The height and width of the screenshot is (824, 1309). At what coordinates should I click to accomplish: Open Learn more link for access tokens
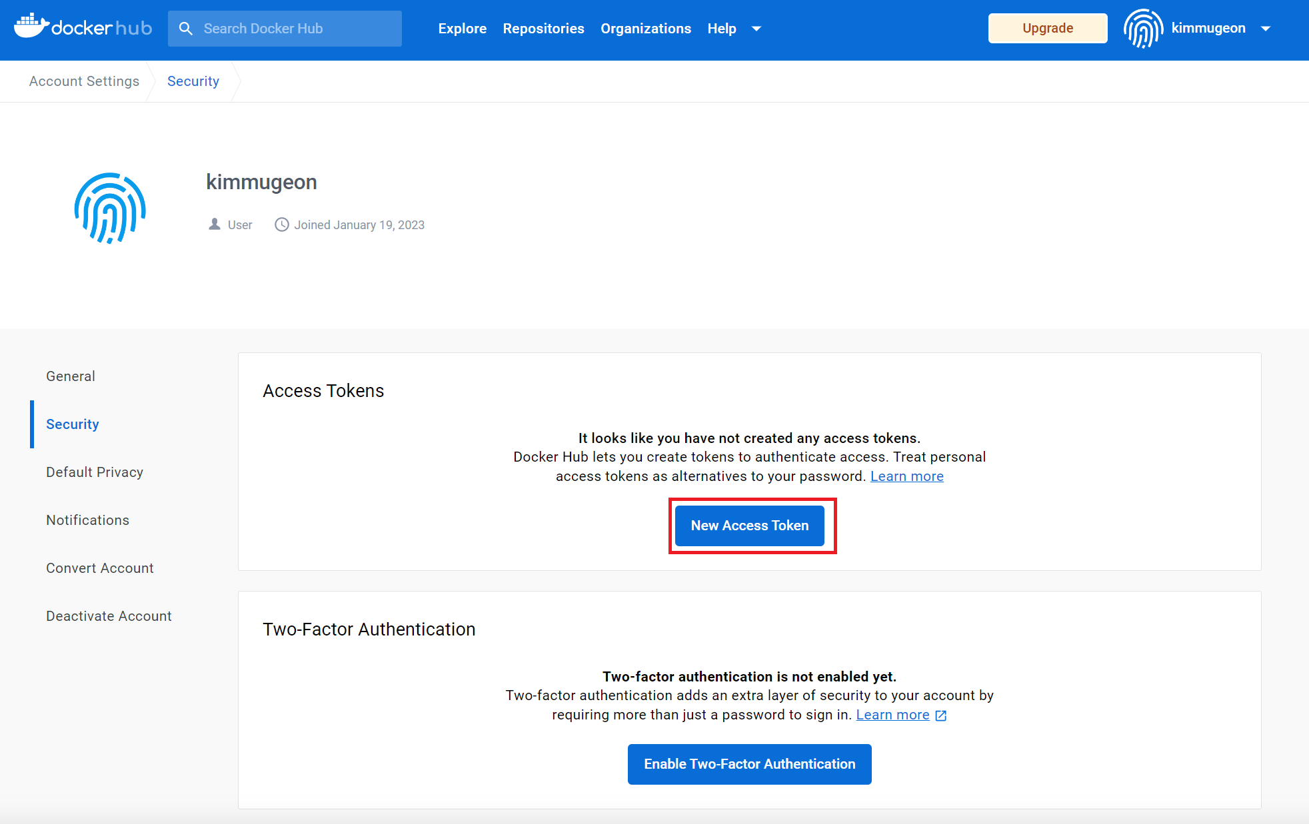click(907, 476)
